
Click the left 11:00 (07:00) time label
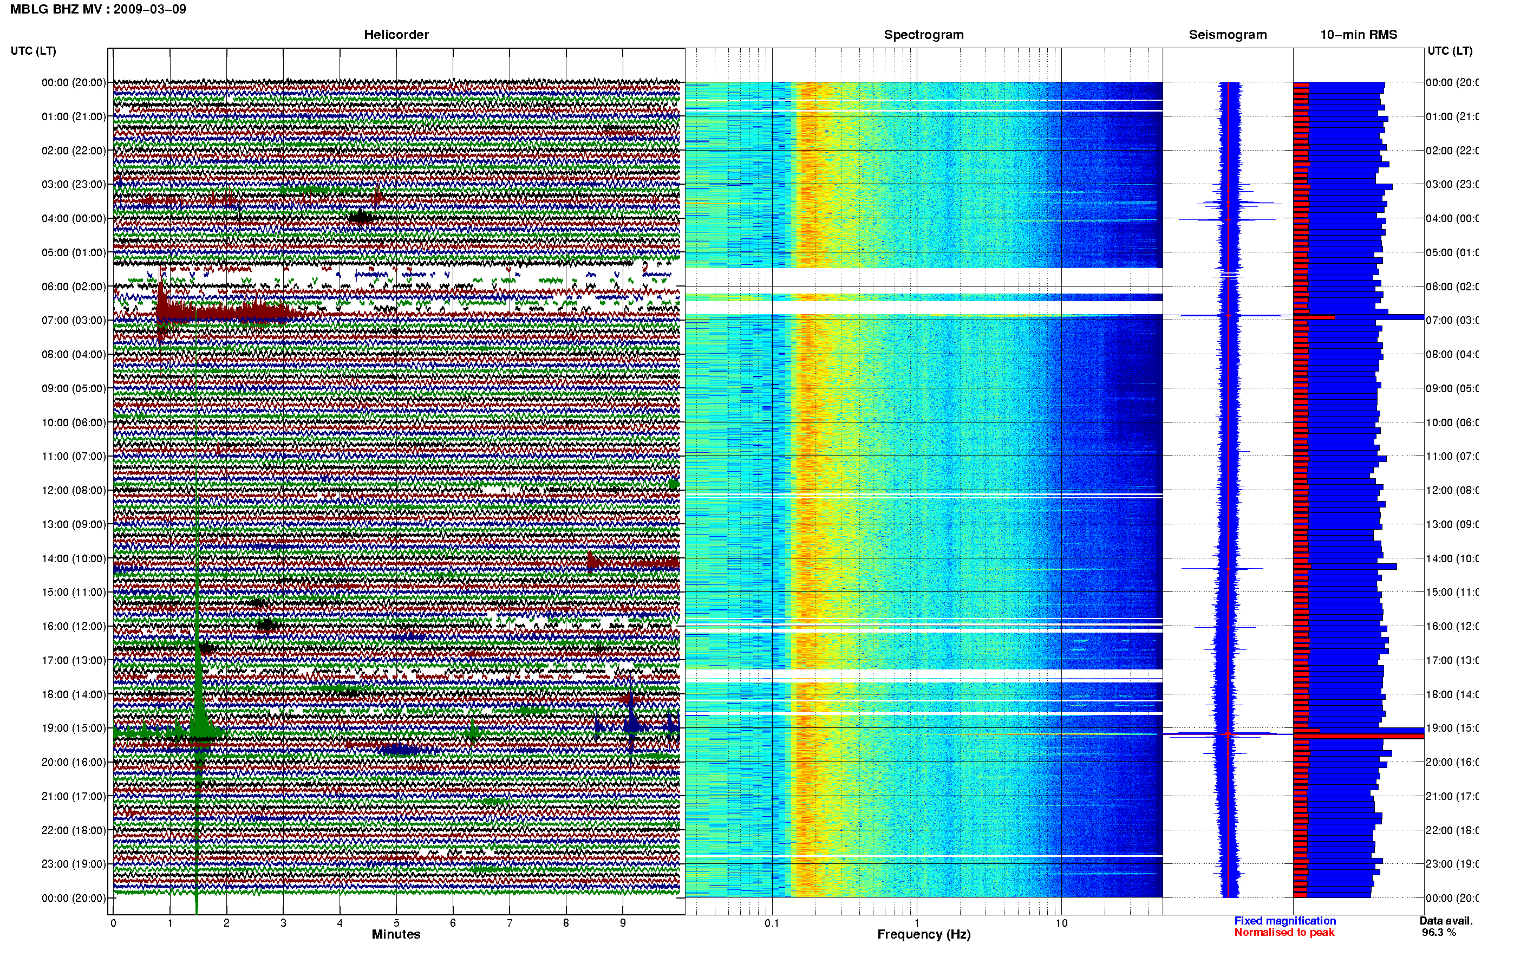[x=74, y=456]
